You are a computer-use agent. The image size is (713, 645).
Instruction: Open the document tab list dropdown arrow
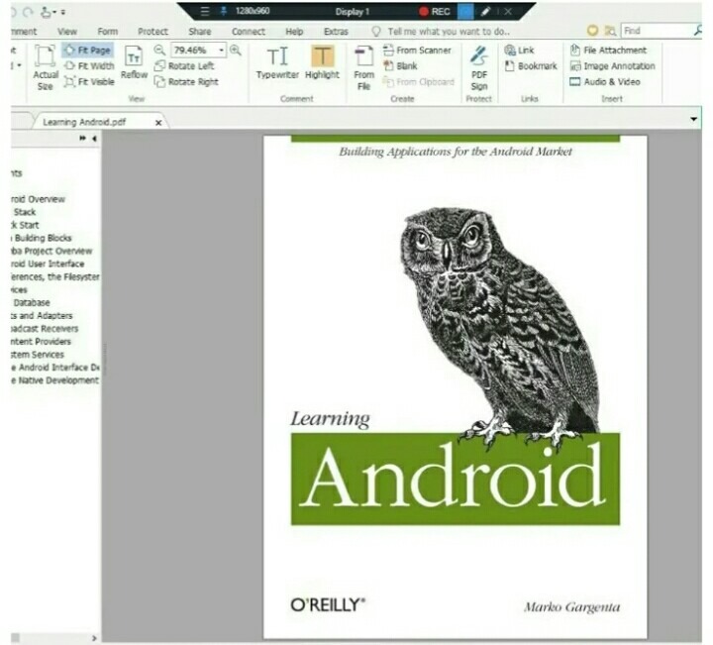(693, 119)
